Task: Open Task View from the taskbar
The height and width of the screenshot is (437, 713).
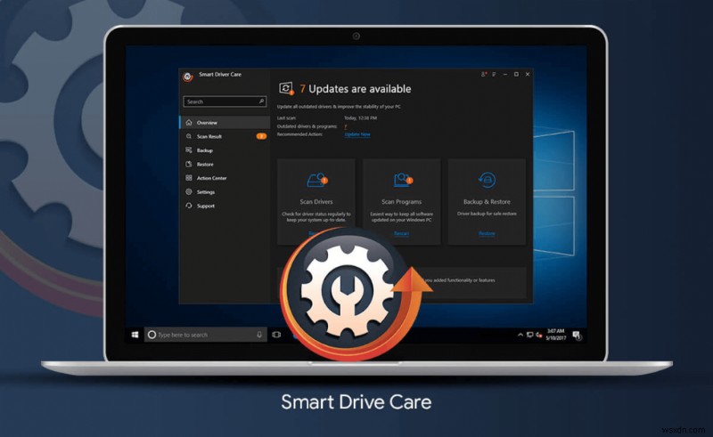Action: coord(276,335)
